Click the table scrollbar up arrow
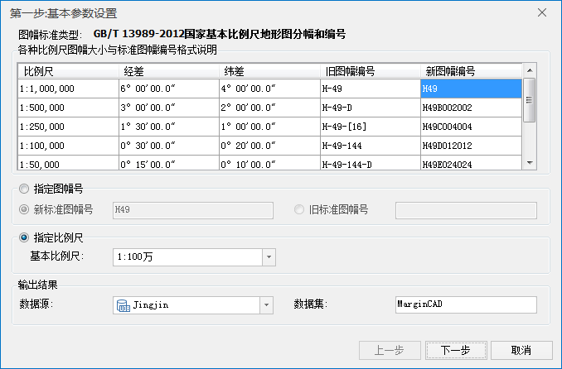 click(530, 71)
